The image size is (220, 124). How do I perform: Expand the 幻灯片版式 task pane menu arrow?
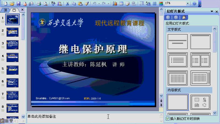pos(212,11)
